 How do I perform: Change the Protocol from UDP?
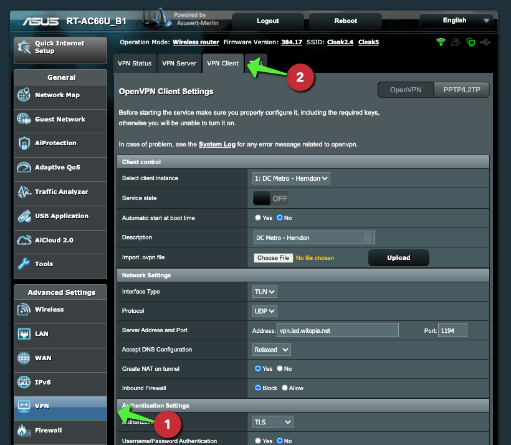click(264, 310)
